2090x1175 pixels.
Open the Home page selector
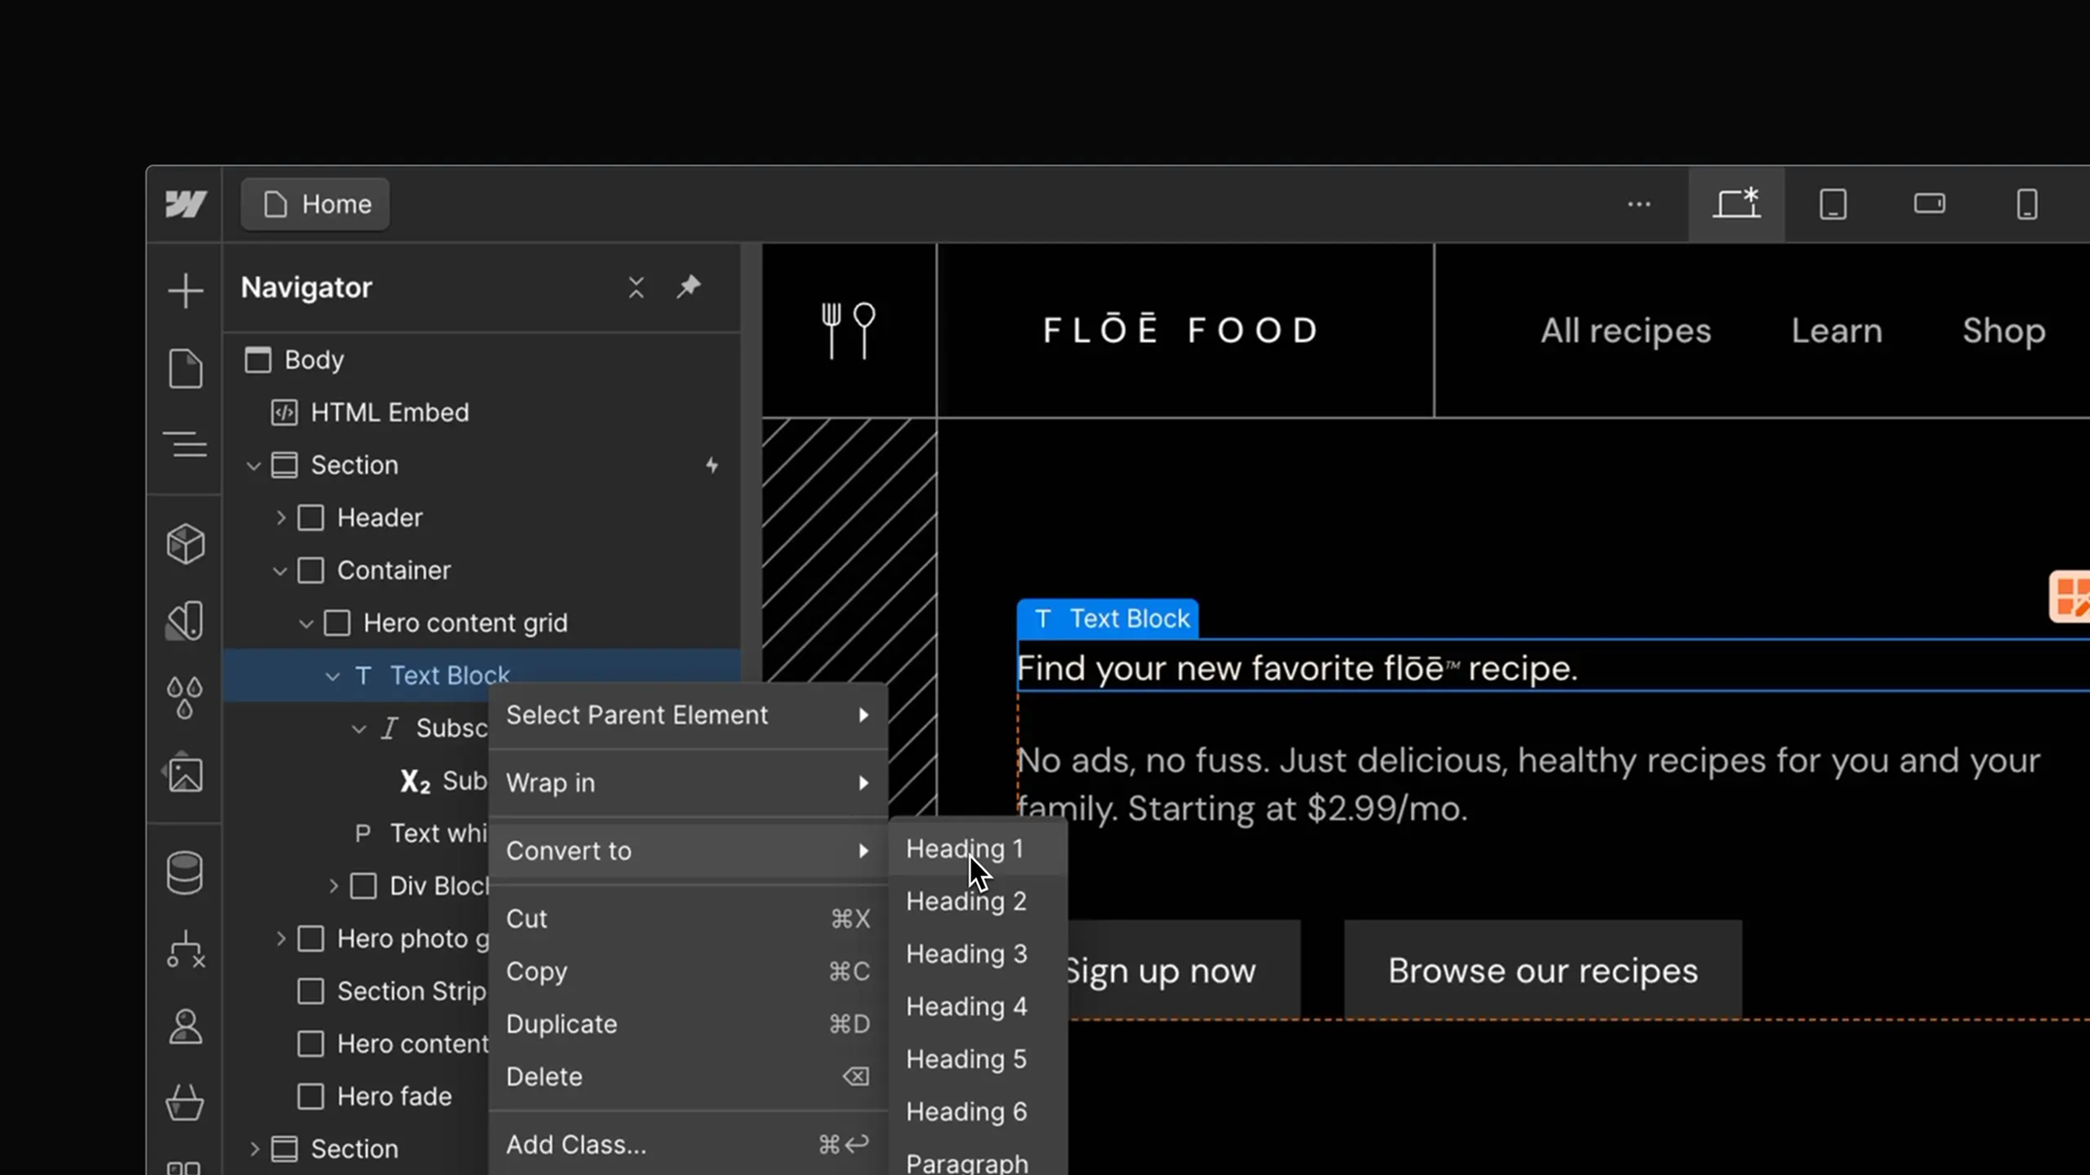click(x=316, y=204)
